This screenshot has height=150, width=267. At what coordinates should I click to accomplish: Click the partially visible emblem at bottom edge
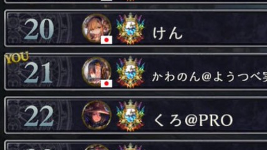pyautogui.click(x=130, y=147)
